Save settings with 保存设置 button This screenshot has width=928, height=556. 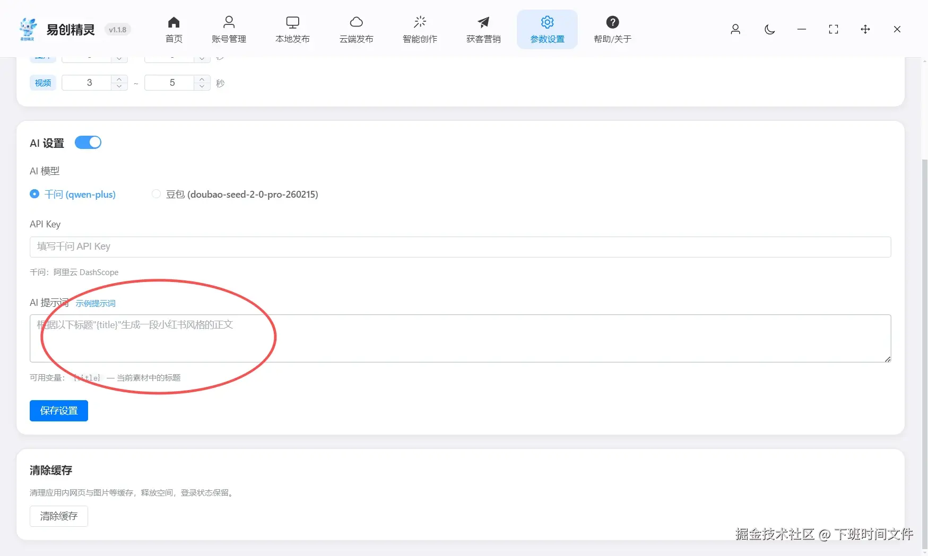(x=59, y=411)
